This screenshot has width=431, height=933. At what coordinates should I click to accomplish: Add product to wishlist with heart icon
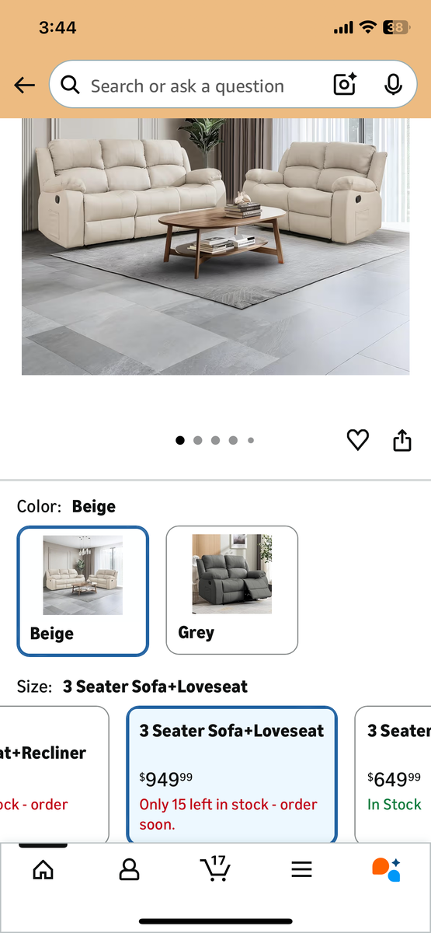(357, 440)
